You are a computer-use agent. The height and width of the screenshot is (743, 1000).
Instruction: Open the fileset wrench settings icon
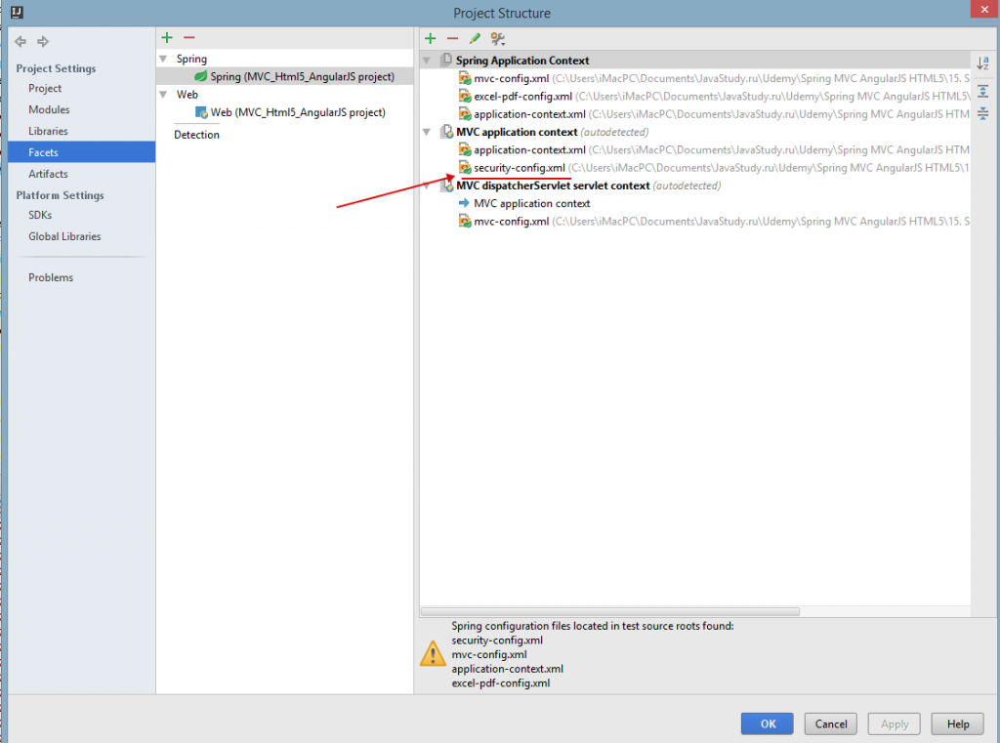click(498, 39)
